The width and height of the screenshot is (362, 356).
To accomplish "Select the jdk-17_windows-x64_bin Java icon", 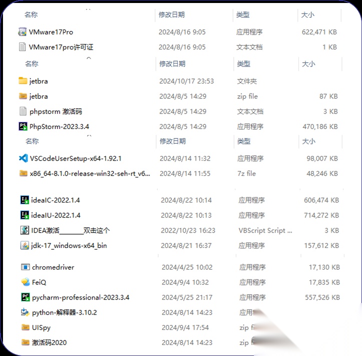I will [x=25, y=245].
